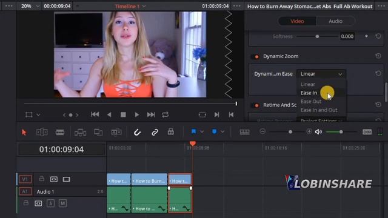Viewport: 388px width, 218px height.
Task: Expand the Transform overlay mode dropdown
Action: [38, 115]
